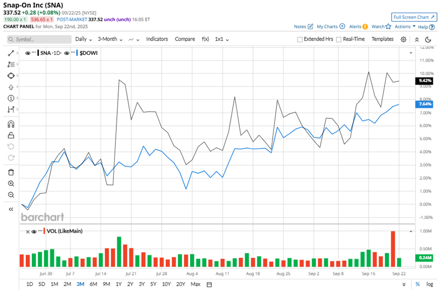Collapse the drawing toolbar double arrow
This screenshot has height=292, width=441.
(x=11, y=209)
